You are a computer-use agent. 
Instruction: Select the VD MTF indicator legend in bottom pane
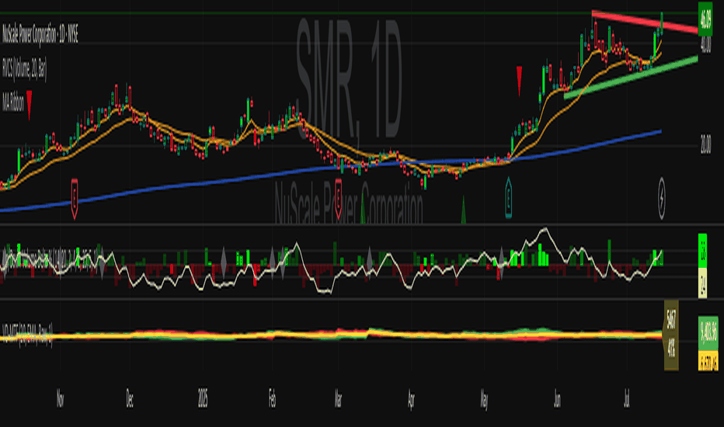pyautogui.click(x=27, y=335)
